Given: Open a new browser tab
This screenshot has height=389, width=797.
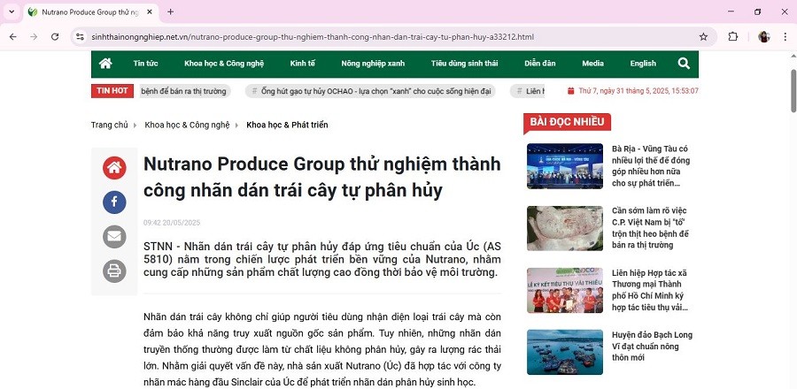Looking at the screenshot, I should pos(170,11).
